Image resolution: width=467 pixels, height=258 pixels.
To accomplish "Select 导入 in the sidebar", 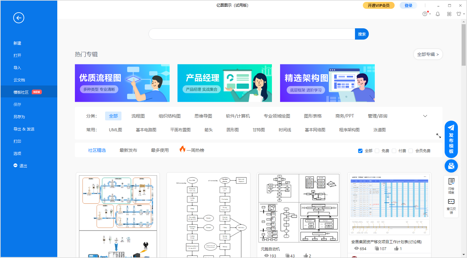I will (x=17, y=68).
